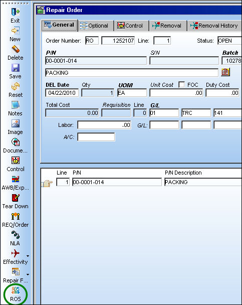Click the Total Cost field
The height and width of the screenshot is (305, 242).
pyautogui.click(x=72, y=113)
